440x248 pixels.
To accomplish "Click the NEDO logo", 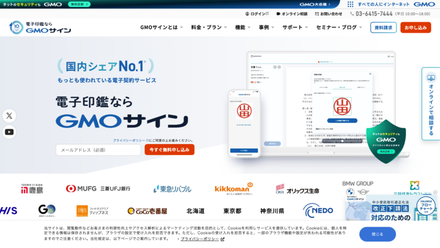I will click(318, 211).
